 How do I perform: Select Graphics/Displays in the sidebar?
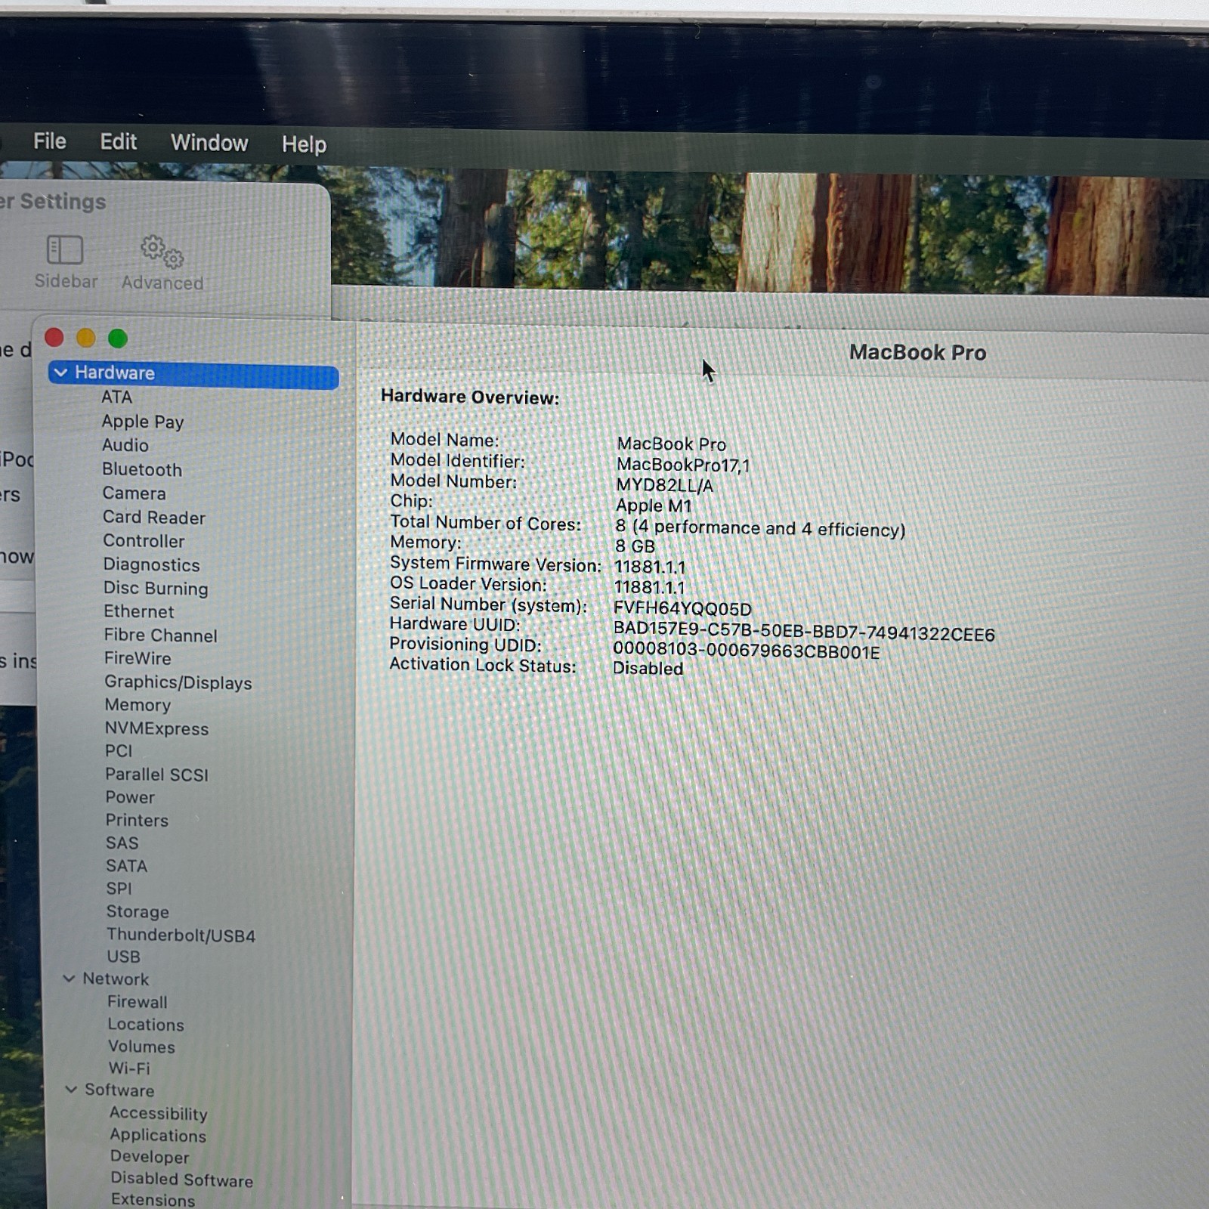coord(178,682)
